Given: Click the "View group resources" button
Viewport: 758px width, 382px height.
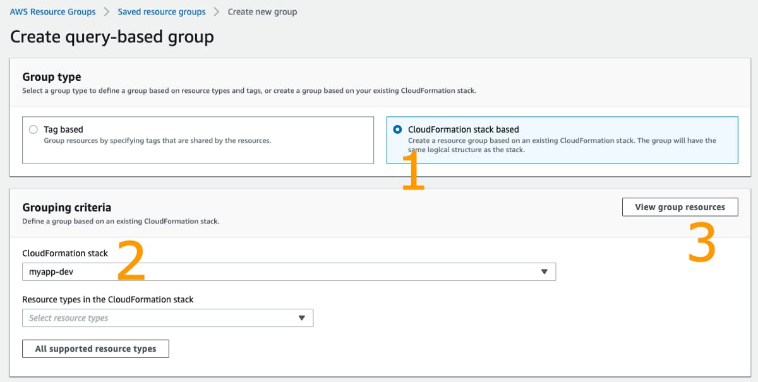Looking at the screenshot, I should click(x=680, y=206).
